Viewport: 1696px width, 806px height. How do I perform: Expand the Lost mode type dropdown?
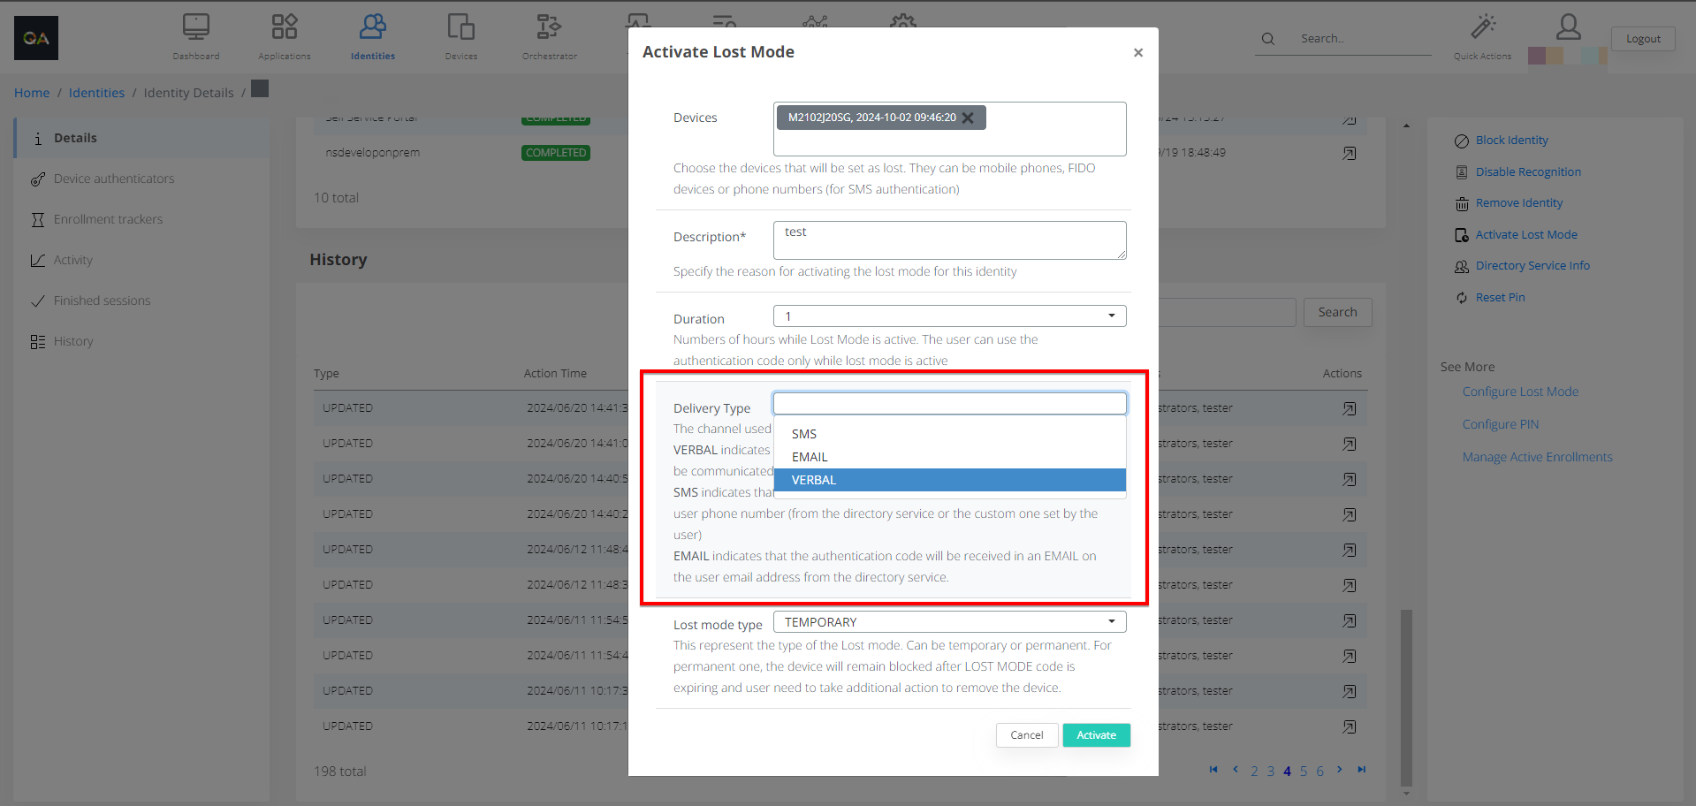(x=949, y=622)
